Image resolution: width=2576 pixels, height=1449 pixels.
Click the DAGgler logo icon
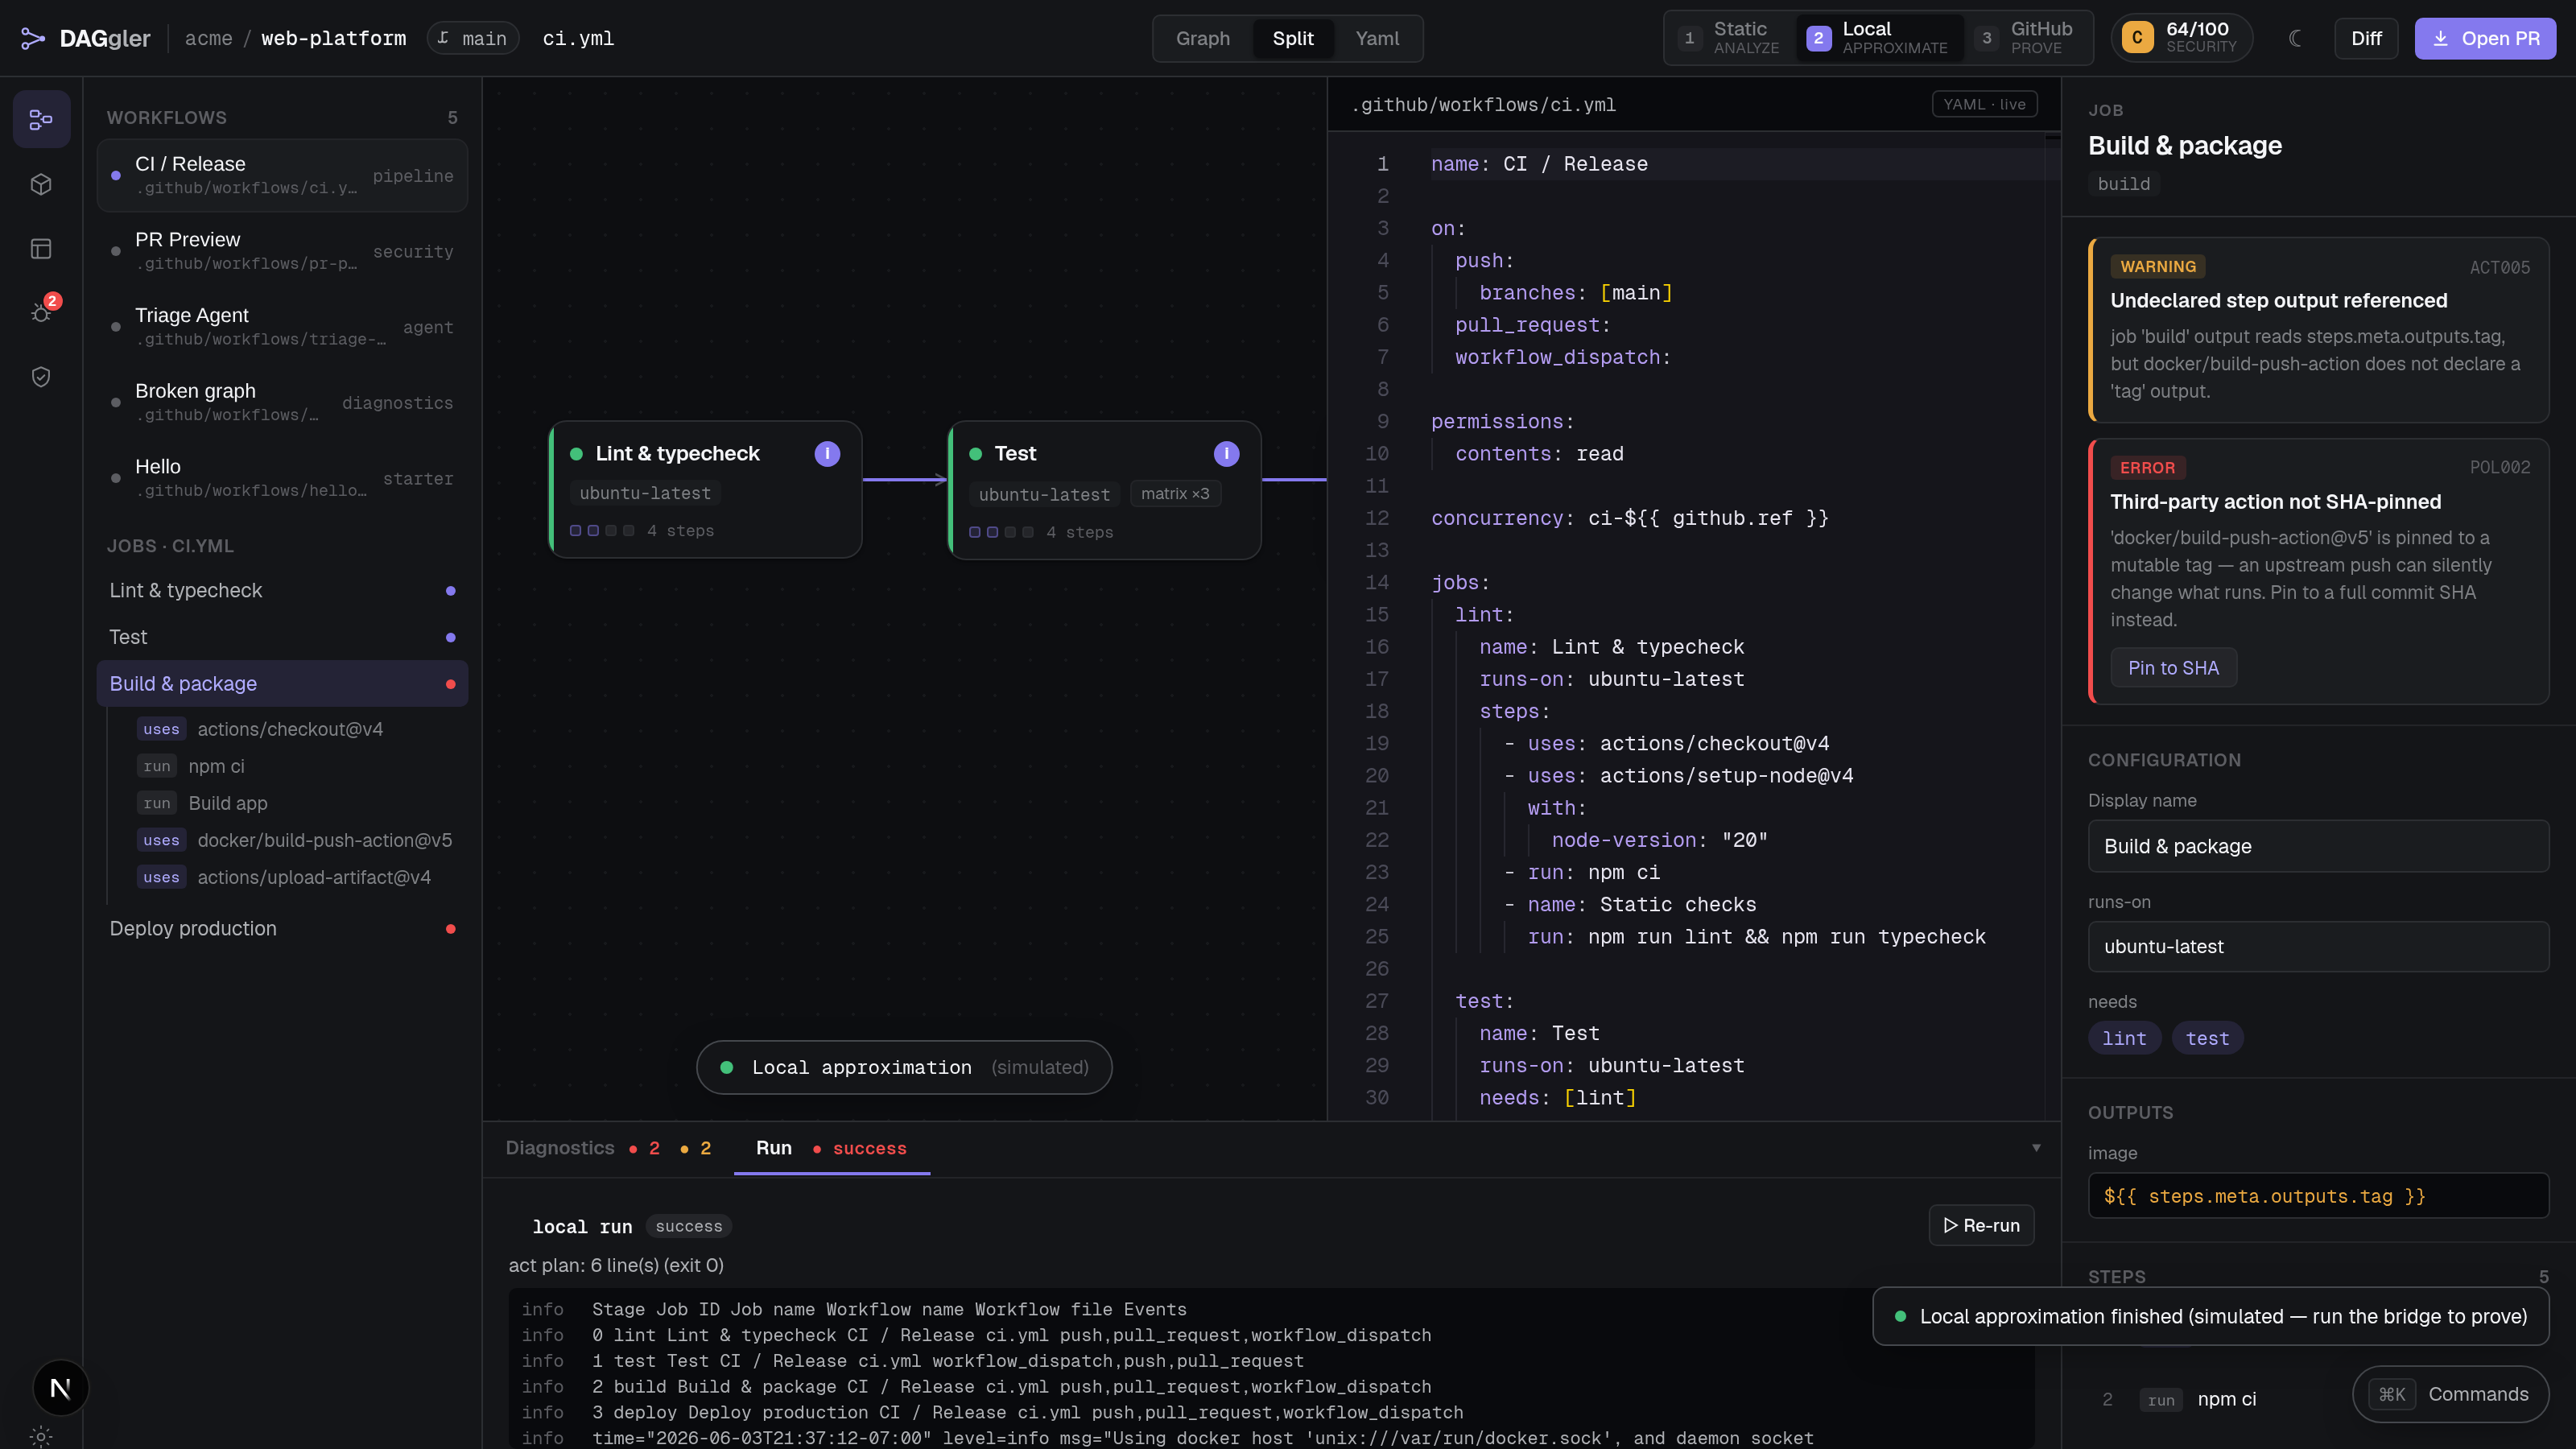pos(33,39)
